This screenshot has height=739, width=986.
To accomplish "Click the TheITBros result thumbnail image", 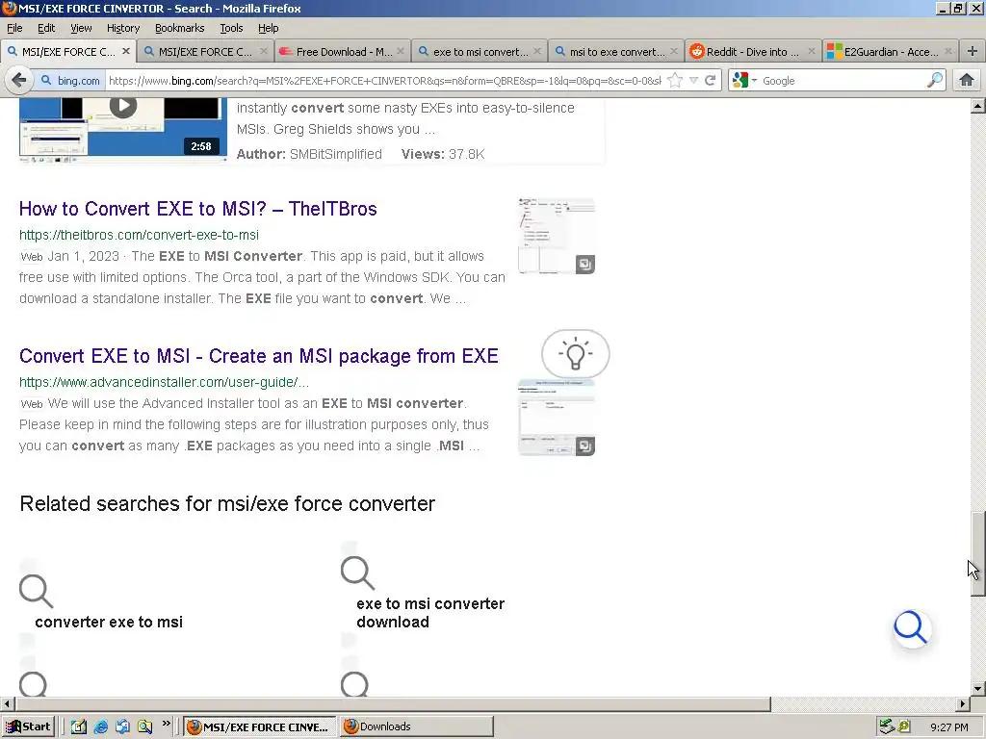I will 556,236.
